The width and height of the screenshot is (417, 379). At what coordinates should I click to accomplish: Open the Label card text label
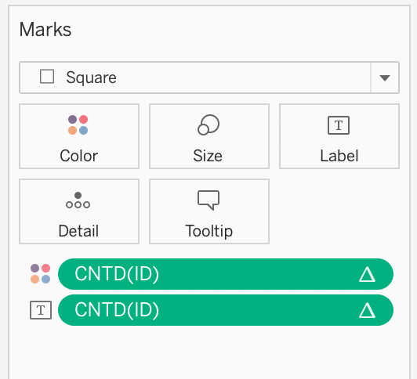(x=339, y=156)
